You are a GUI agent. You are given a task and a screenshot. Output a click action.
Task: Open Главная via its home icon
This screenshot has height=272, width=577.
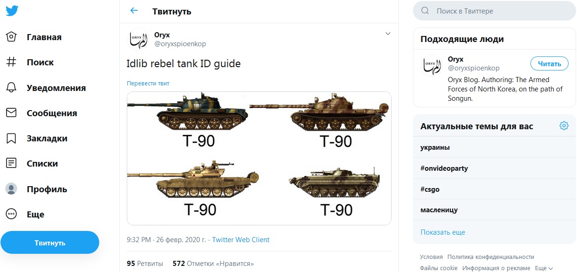11,37
